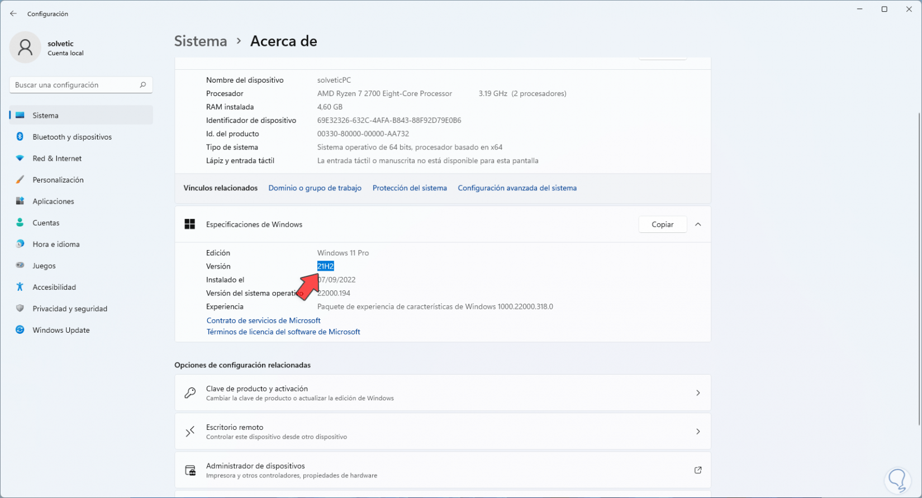Click the device identifier 69E32326 value
Screen dimensions: 922x498
click(x=389, y=121)
